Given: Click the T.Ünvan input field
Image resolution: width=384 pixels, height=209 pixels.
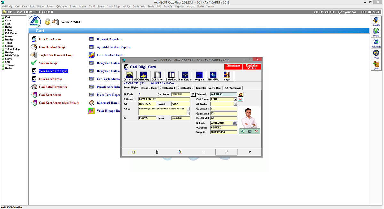Looking at the screenshot, I should pos(164,99).
